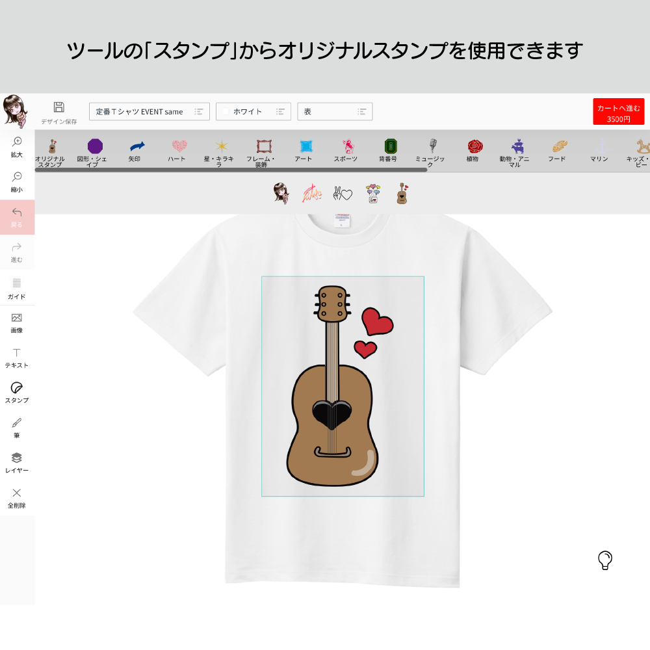The image size is (650, 650).
Task: Switch to the ハート stamp category
Action: point(177,150)
